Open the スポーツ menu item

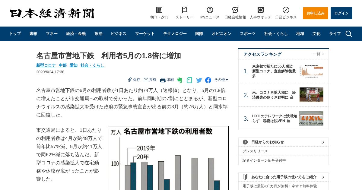tap(248, 34)
